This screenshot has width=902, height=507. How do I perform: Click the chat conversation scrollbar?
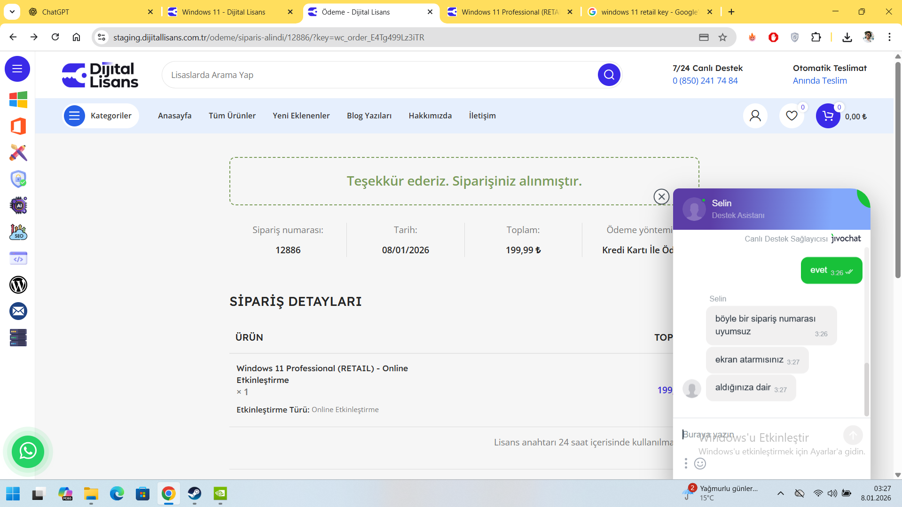point(867,390)
